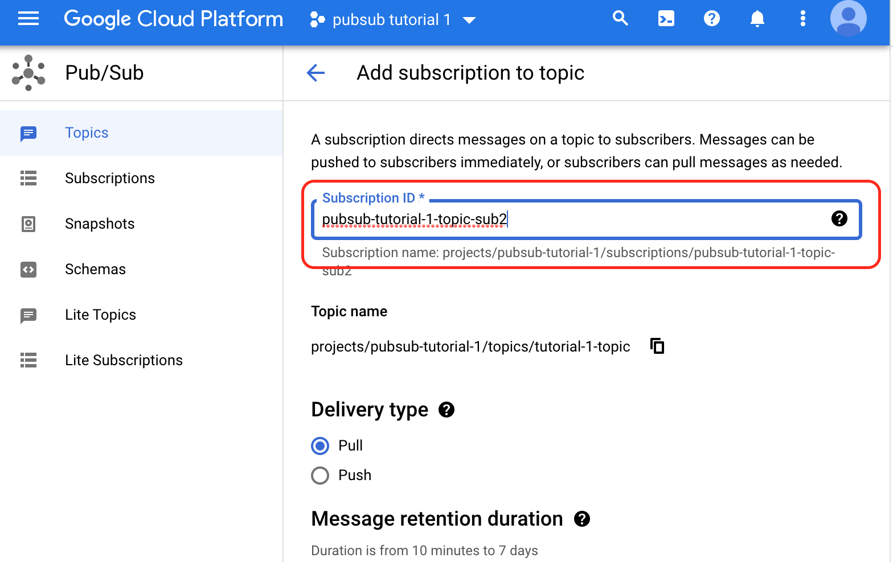Click the Schemas code-bracket icon in sidebar
The height and width of the screenshot is (562, 893).
tap(28, 269)
